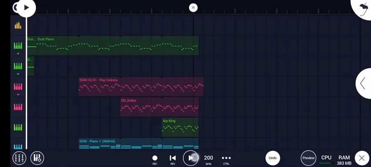371x167 pixels.
Task: Select the short Dus... clip at start
Action: 32,46
